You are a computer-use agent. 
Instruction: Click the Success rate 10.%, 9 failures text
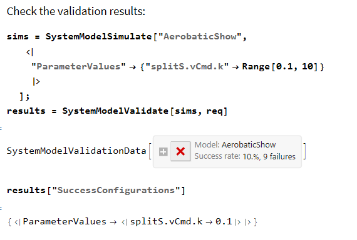pyautogui.click(x=245, y=156)
